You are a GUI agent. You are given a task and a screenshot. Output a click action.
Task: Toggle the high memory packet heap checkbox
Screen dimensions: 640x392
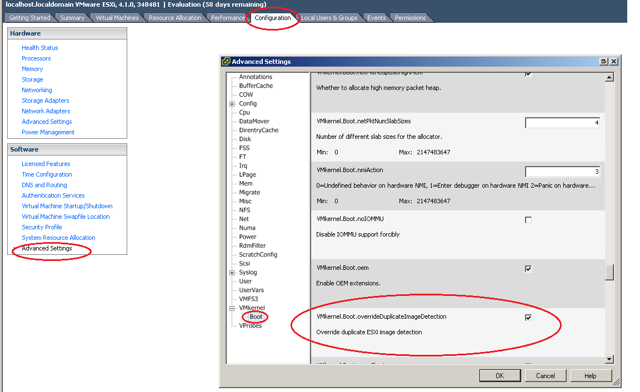pyautogui.click(x=528, y=74)
